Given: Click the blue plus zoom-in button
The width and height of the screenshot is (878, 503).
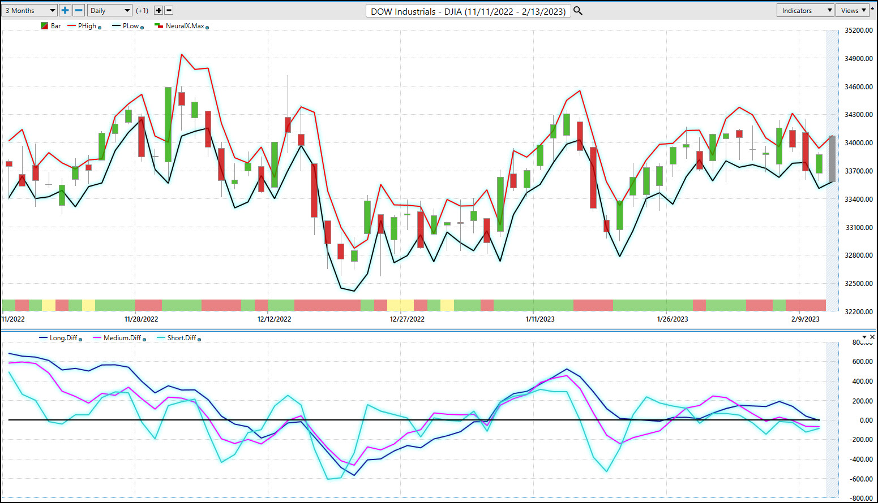Looking at the screenshot, I should click(x=65, y=10).
